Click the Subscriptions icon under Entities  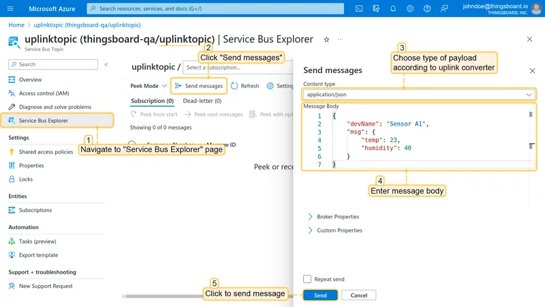pos(12,210)
